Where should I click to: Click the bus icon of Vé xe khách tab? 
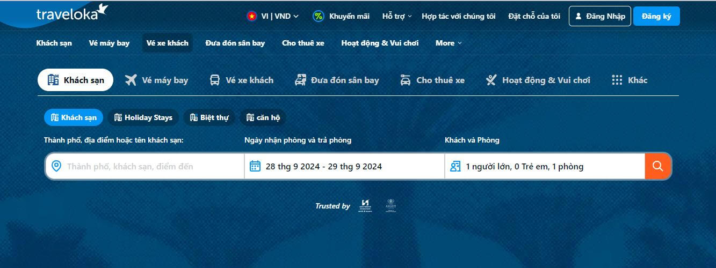[x=215, y=80]
